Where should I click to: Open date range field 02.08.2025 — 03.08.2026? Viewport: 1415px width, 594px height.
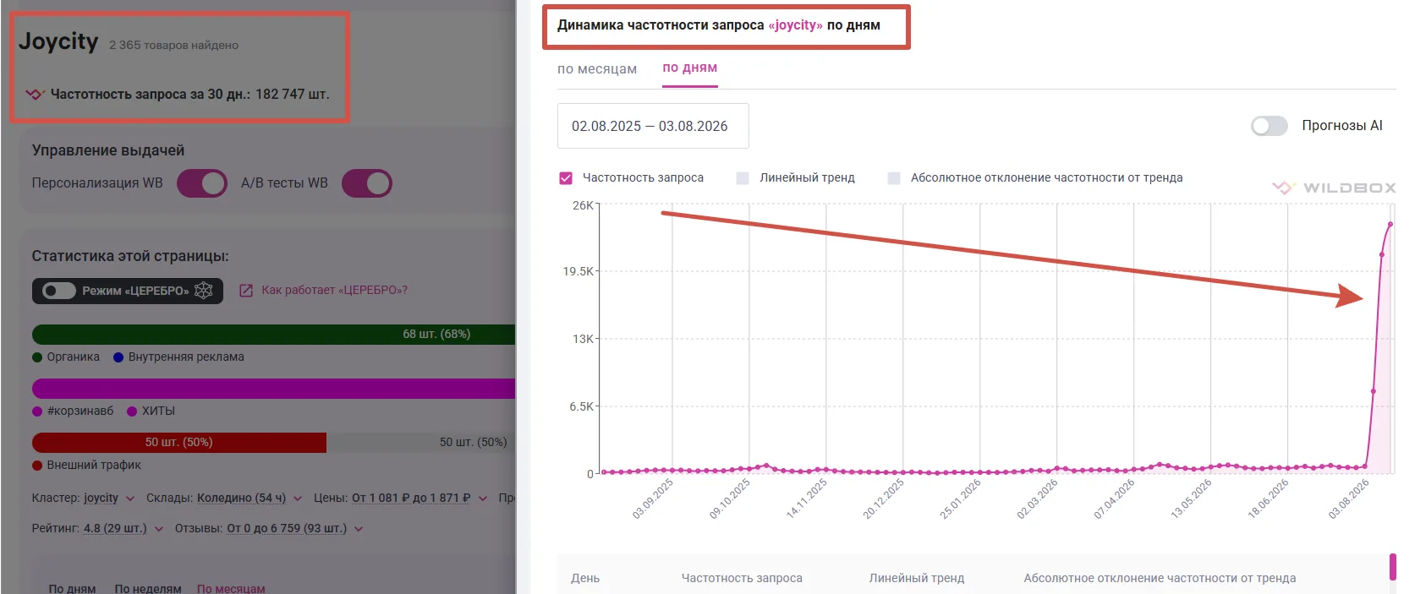point(653,126)
